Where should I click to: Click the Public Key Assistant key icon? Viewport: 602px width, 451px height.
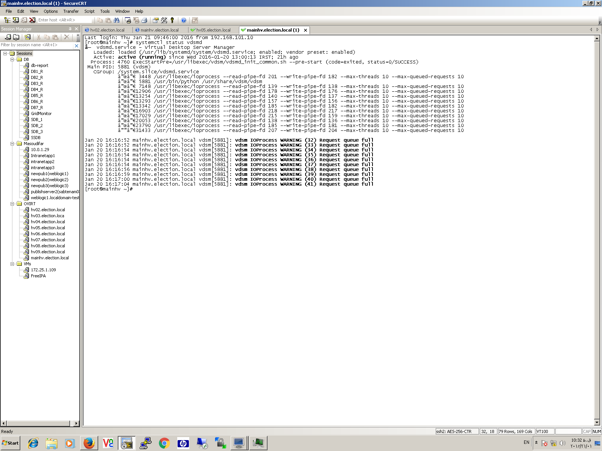(x=172, y=20)
